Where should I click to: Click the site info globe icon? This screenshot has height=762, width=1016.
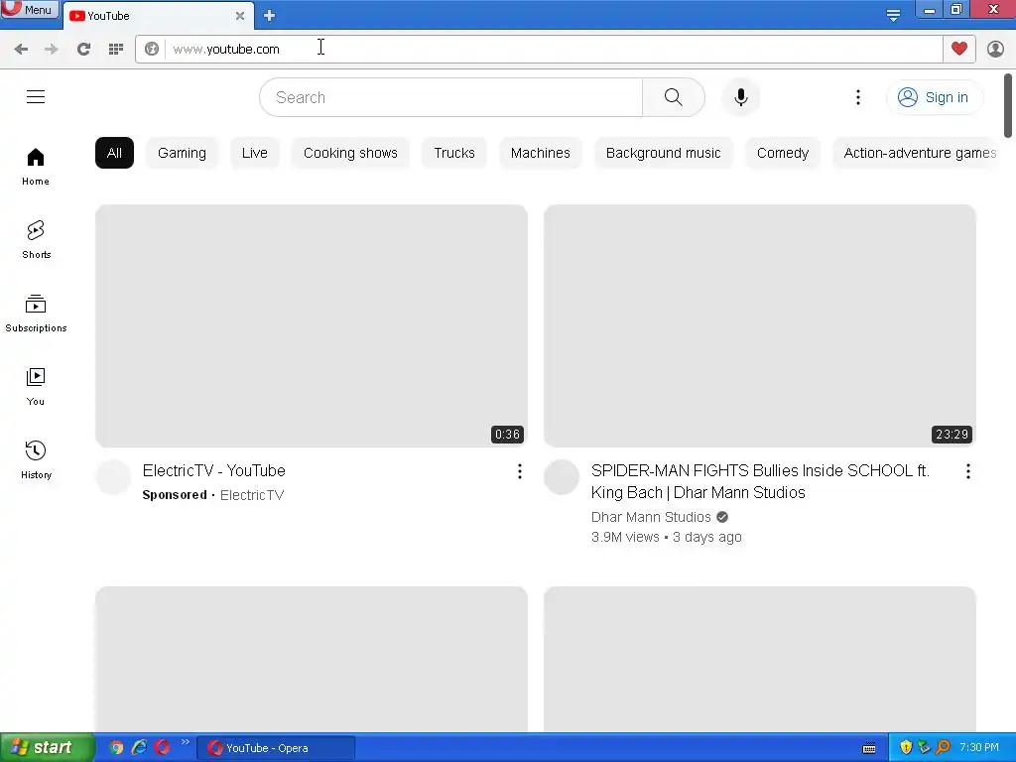click(x=152, y=50)
